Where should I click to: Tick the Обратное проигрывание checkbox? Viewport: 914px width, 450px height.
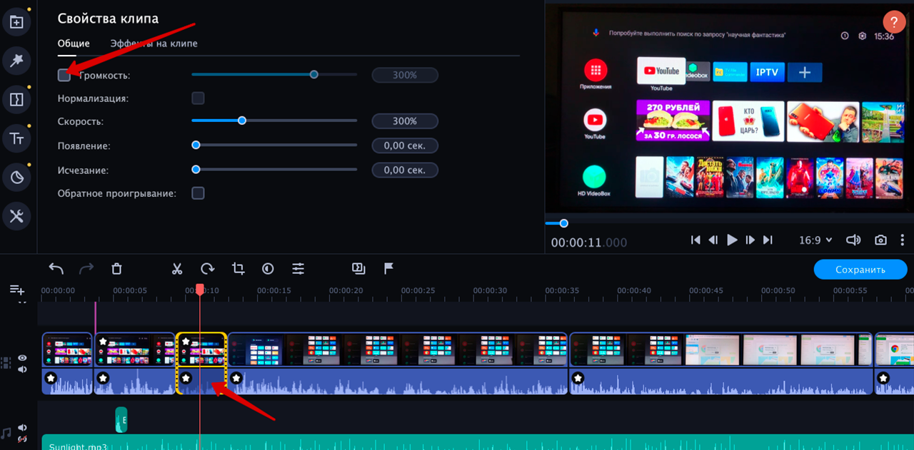tap(198, 193)
